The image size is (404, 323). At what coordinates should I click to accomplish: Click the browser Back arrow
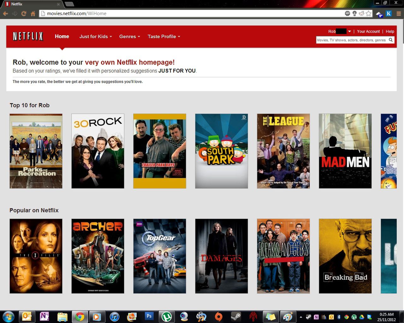tap(5, 14)
